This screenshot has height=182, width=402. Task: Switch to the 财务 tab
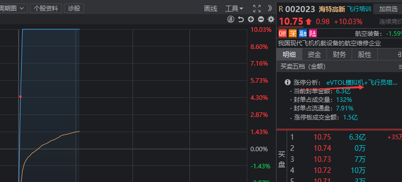339,54
